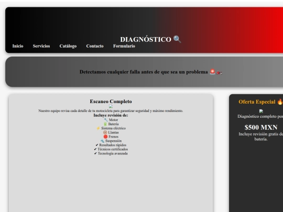Screen dimensions: 283x212
Task: Open the Catálogo navigation link
Action: pyautogui.click(x=68, y=46)
